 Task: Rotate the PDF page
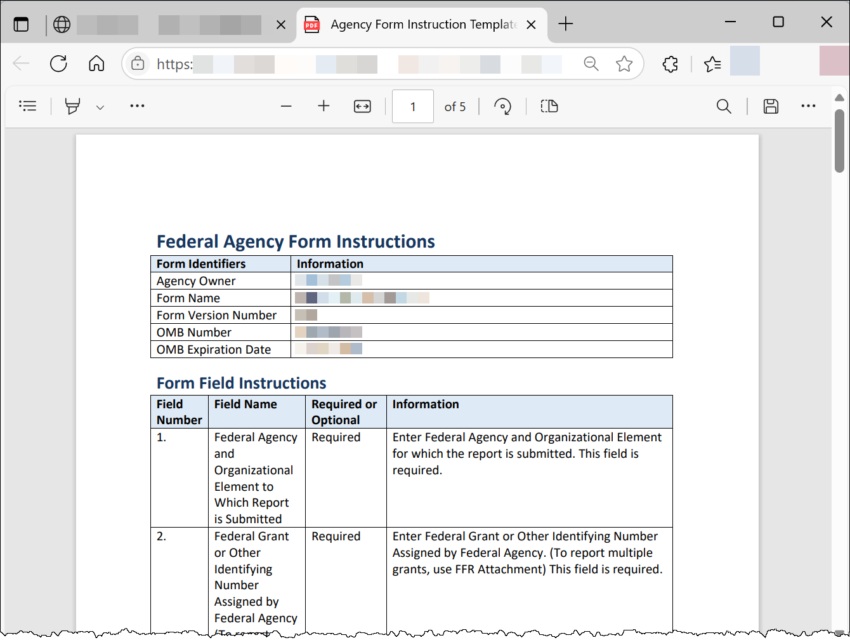pyautogui.click(x=502, y=106)
